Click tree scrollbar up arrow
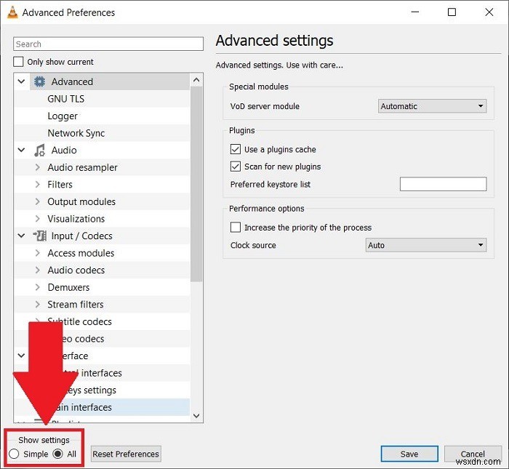 (196, 80)
